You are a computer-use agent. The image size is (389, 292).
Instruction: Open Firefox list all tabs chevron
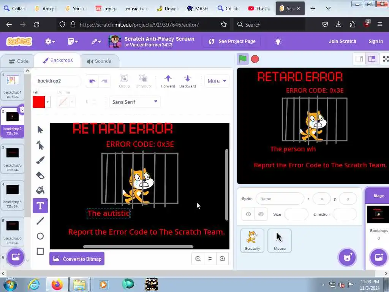point(328,8)
